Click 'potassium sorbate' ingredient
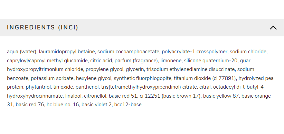 pyautogui.click(x=52, y=78)
